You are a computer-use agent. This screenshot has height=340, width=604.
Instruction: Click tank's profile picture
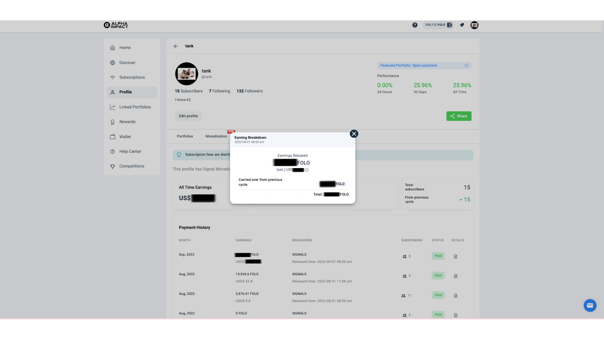(x=186, y=74)
